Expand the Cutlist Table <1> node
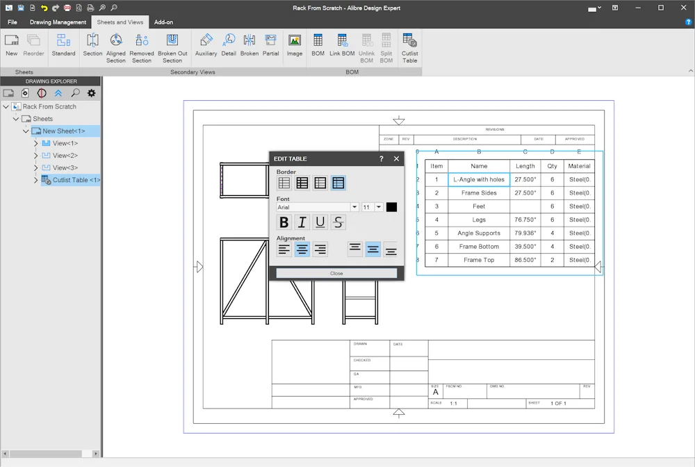 tap(36, 180)
